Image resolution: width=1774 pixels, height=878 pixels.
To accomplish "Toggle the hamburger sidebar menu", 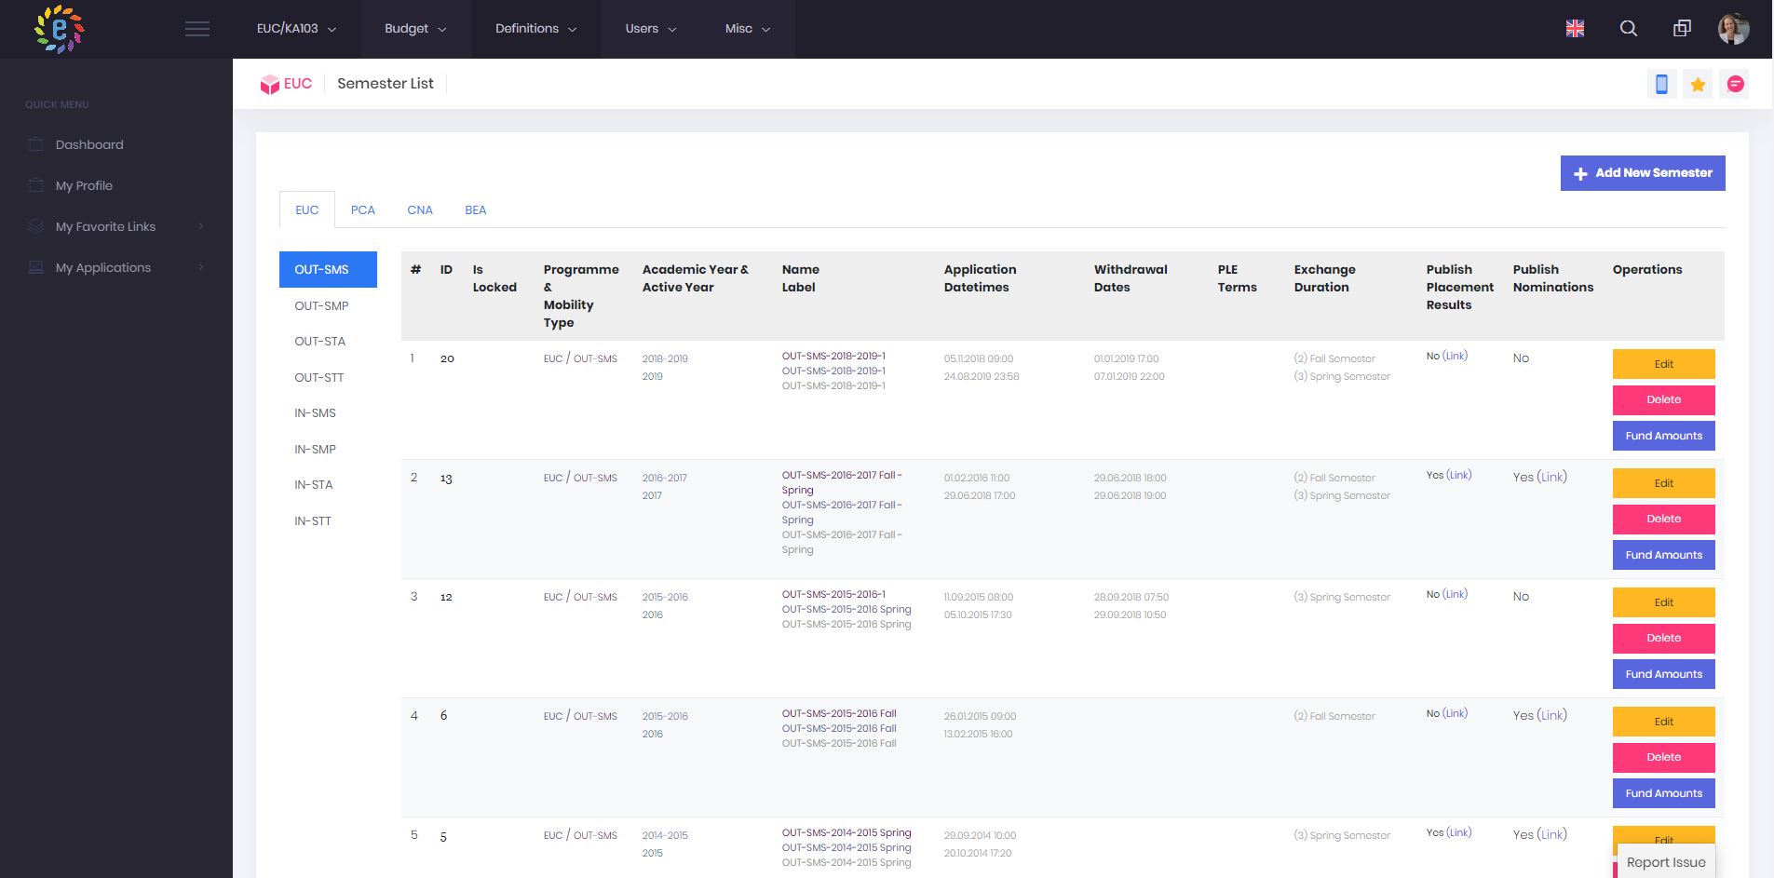I will pos(197,29).
